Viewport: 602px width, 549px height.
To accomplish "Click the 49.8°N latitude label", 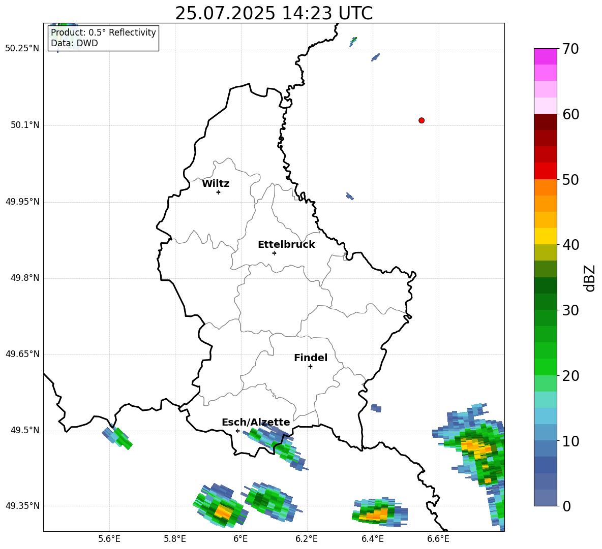I will coord(25,278).
